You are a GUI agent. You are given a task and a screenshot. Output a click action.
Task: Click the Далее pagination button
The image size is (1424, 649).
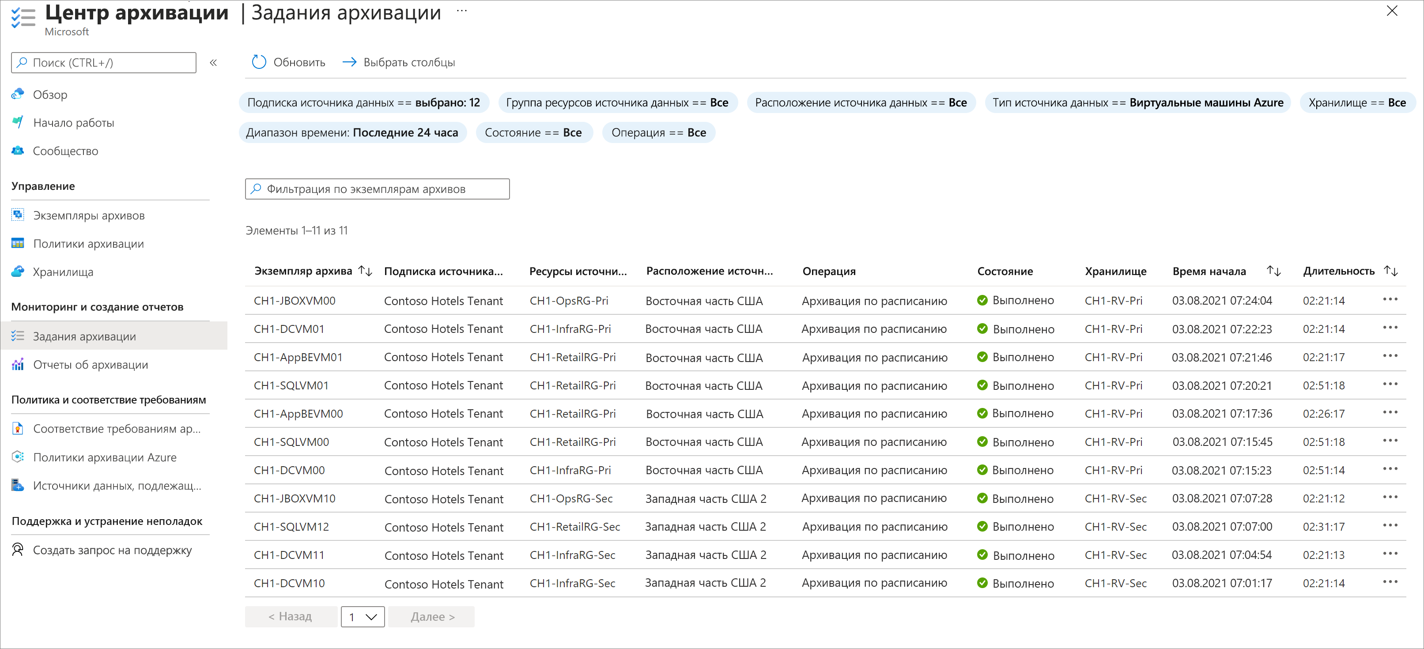[x=431, y=616]
